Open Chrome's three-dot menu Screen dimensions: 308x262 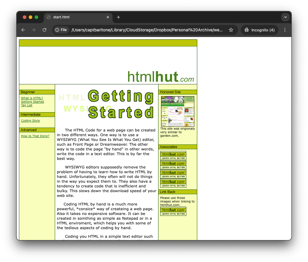coord(285,30)
